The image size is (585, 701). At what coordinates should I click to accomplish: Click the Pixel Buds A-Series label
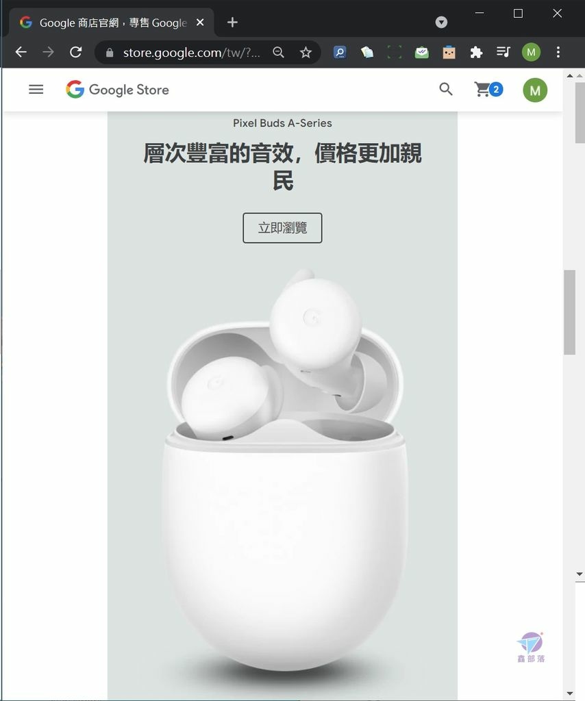[282, 123]
